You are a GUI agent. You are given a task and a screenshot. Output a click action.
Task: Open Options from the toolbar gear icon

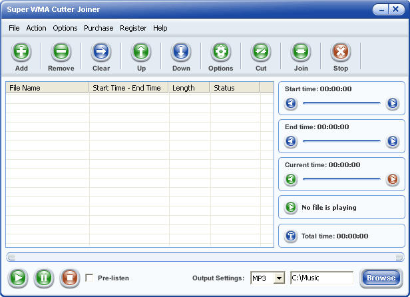coord(220,53)
